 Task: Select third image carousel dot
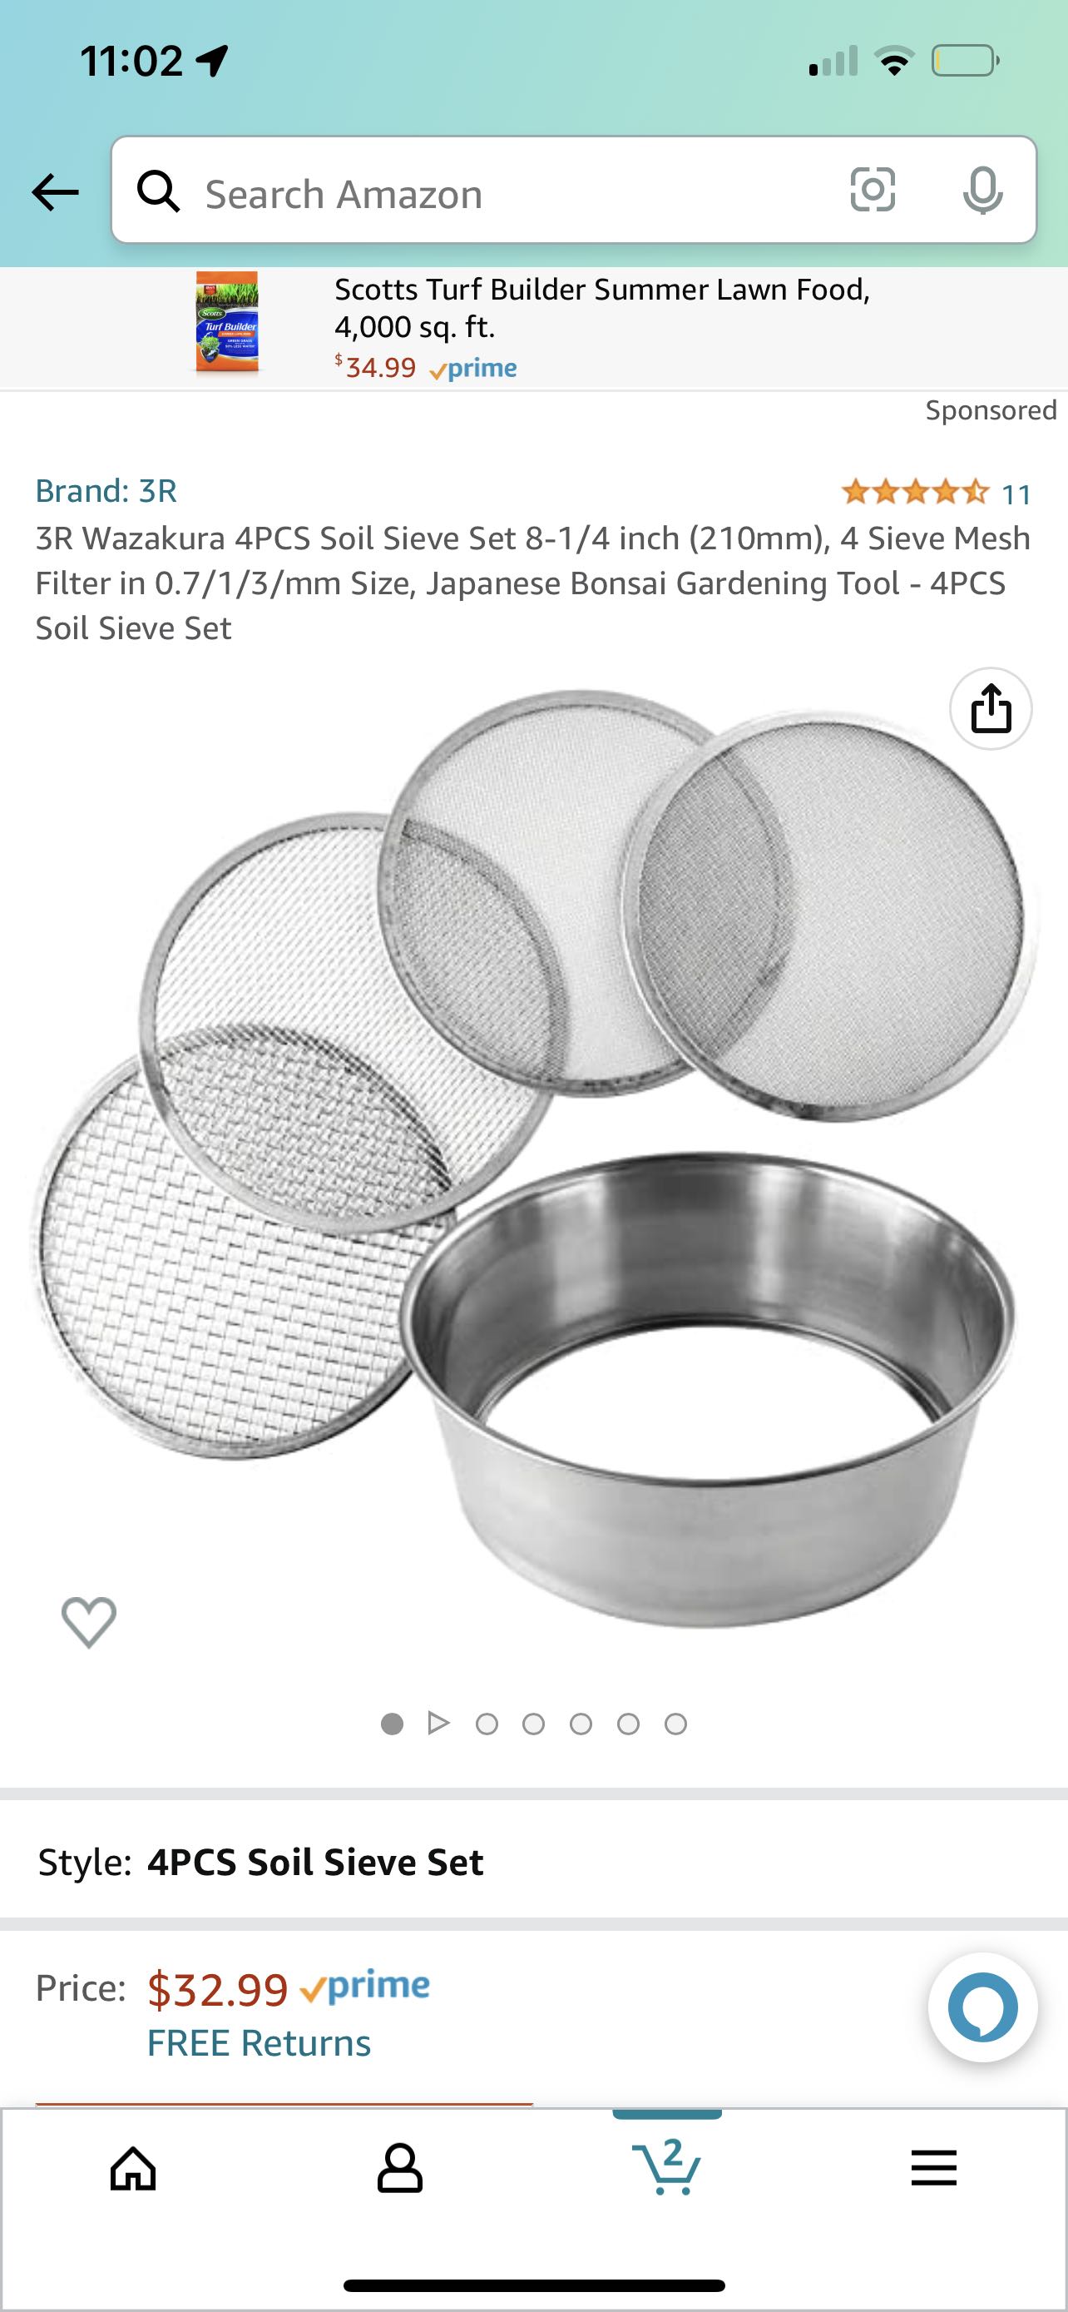487,1724
